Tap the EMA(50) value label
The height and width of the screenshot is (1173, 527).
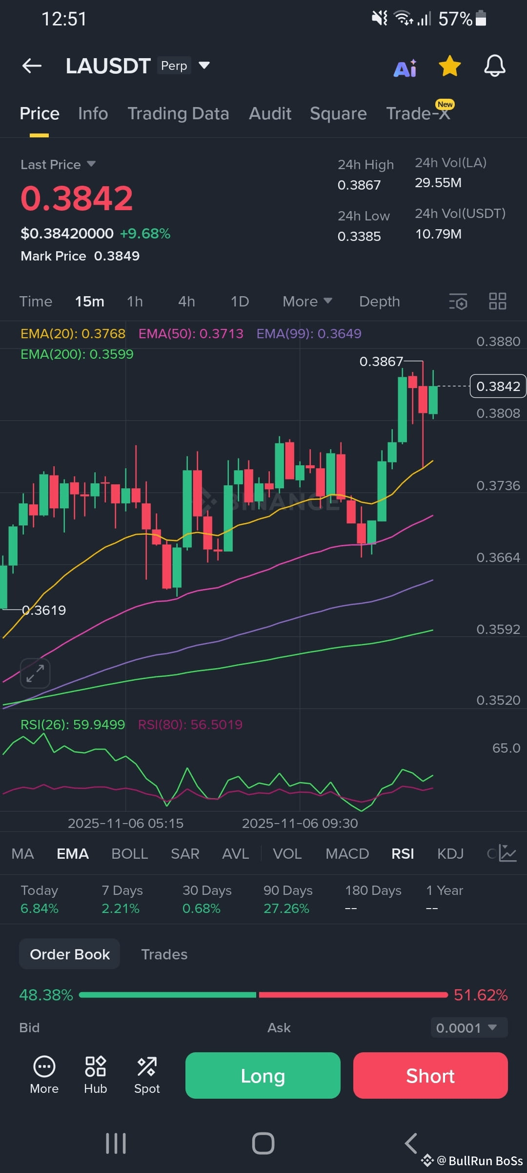(x=191, y=333)
